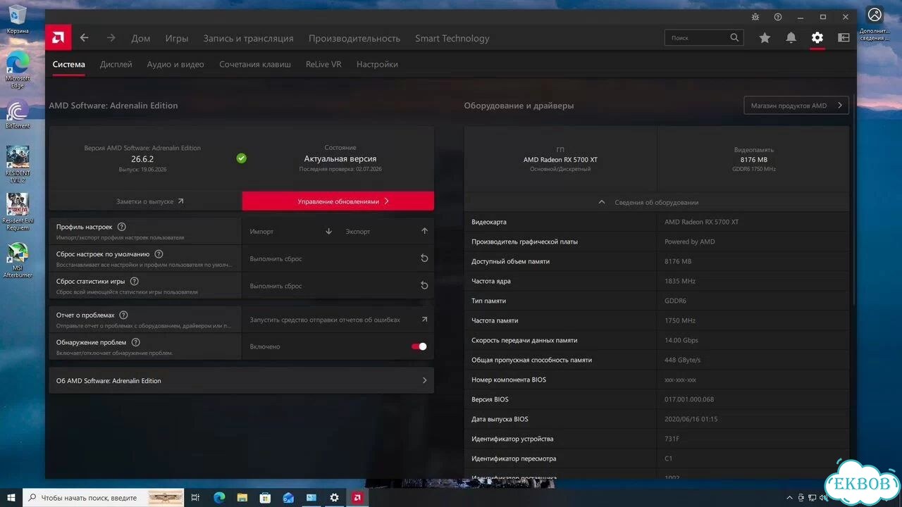Click AMD Software icon in taskbar
Viewport: 902px width, 507px height.
point(357,497)
